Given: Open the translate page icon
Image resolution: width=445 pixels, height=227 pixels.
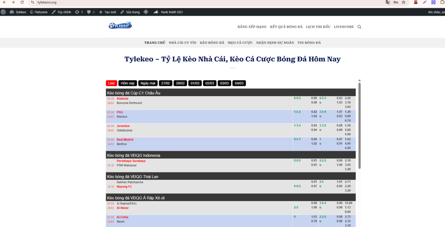Looking at the screenshot, I should pos(388,2).
